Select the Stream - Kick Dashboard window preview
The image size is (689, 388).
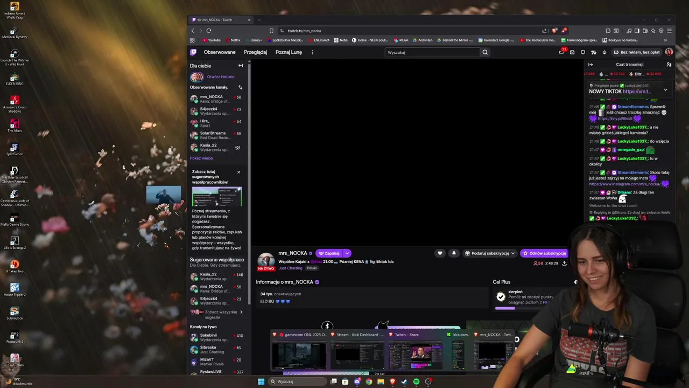click(x=357, y=351)
